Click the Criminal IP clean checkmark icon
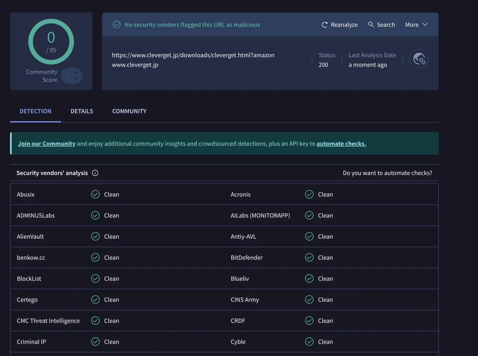The width and height of the screenshot is (478, 356). (x=95, y=342)
